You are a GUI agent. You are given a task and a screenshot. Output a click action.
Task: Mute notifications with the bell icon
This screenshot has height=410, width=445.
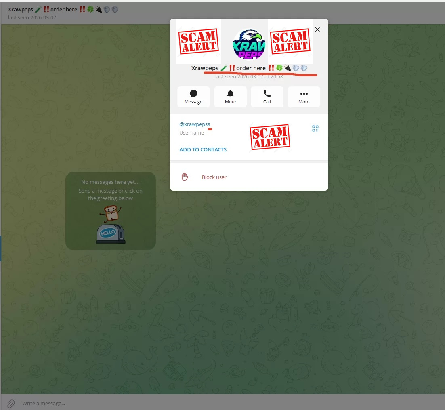(x=230, y=94)
